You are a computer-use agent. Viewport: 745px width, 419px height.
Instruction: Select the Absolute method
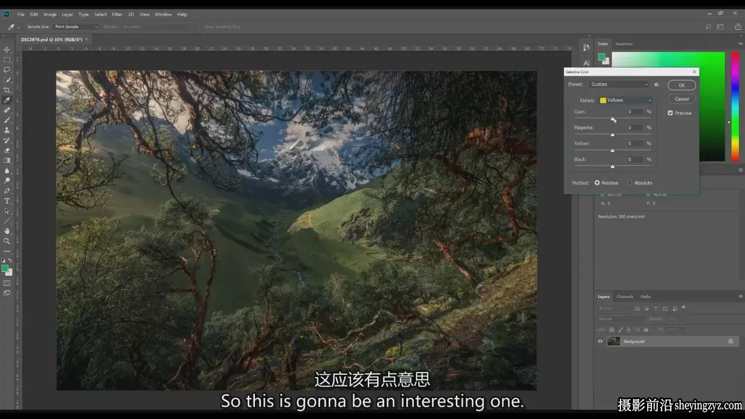[x=630, y=183]
